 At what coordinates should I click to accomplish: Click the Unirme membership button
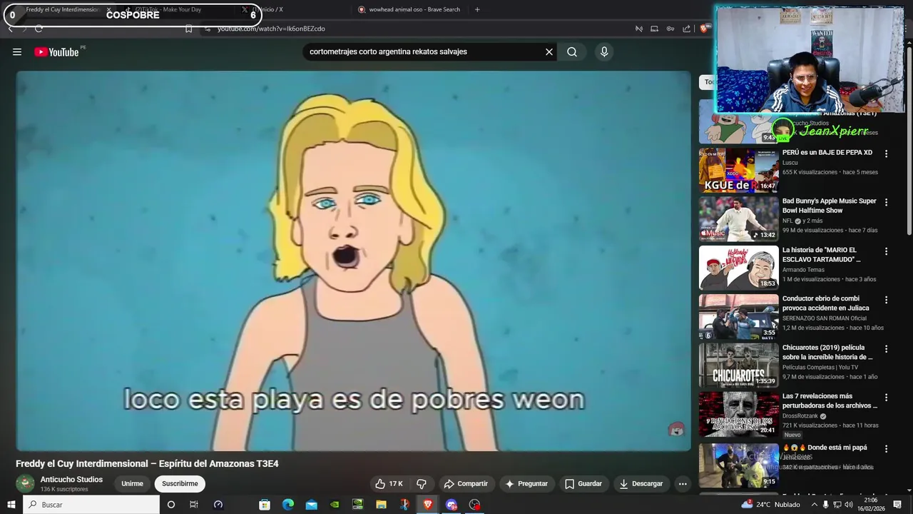pyautogui.click(x=132, y=484)
